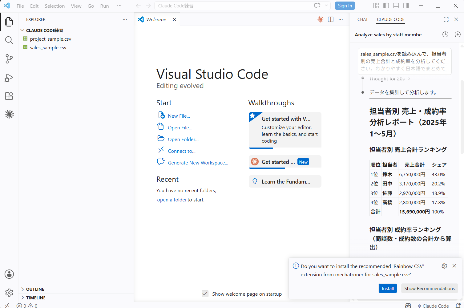Open the Go menu
The width and height of the screenshot is (464, 308).
point(91,6)
